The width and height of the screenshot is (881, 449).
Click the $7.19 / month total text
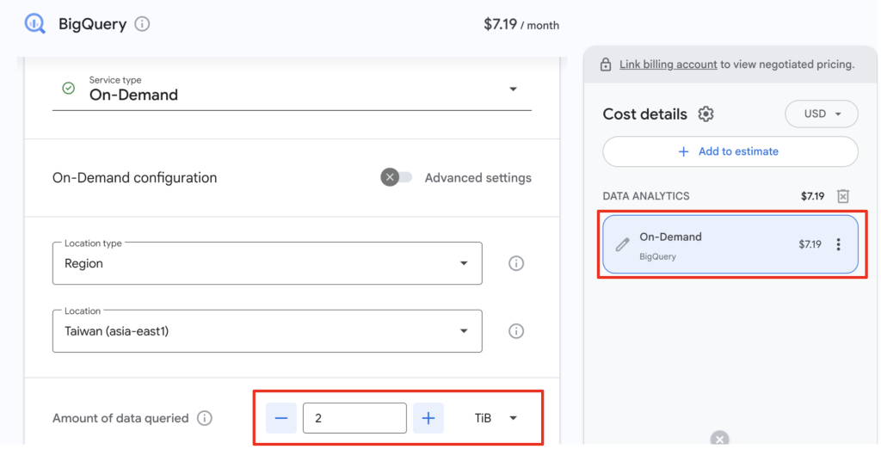pyautogui.click(x=521, y=25)
